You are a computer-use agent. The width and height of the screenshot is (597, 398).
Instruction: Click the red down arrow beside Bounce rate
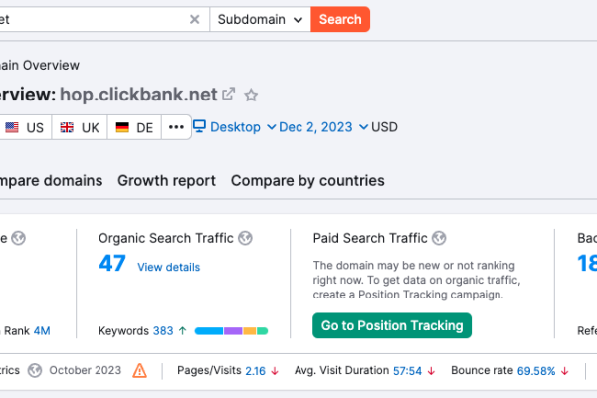coord(565,371)
